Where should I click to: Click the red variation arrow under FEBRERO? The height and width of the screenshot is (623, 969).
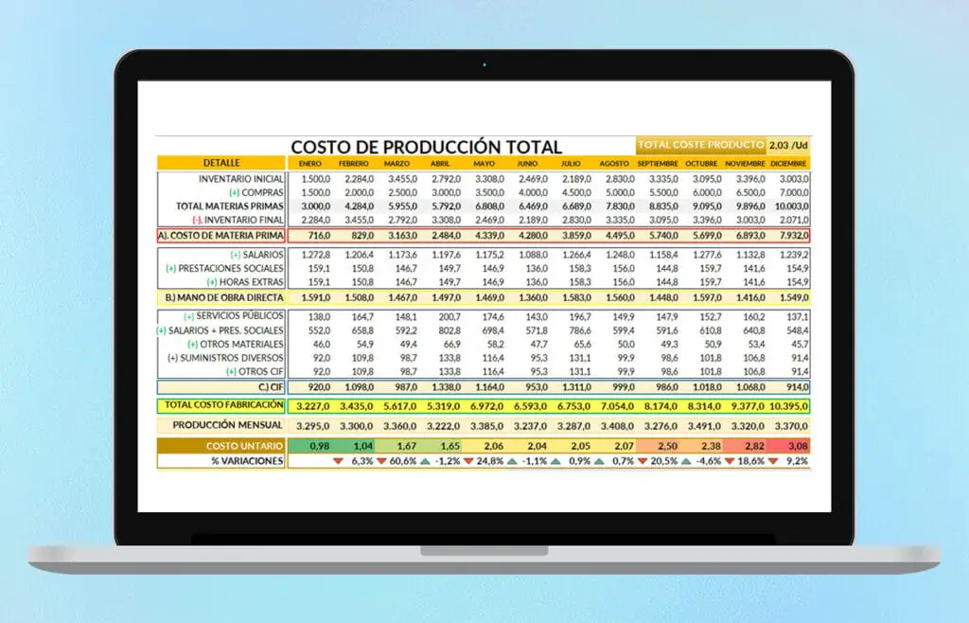[x=337, y=462]
